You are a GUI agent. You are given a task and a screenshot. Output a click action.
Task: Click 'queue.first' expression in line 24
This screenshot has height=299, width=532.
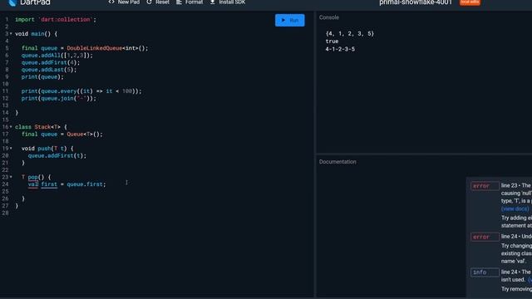[85, 184]
